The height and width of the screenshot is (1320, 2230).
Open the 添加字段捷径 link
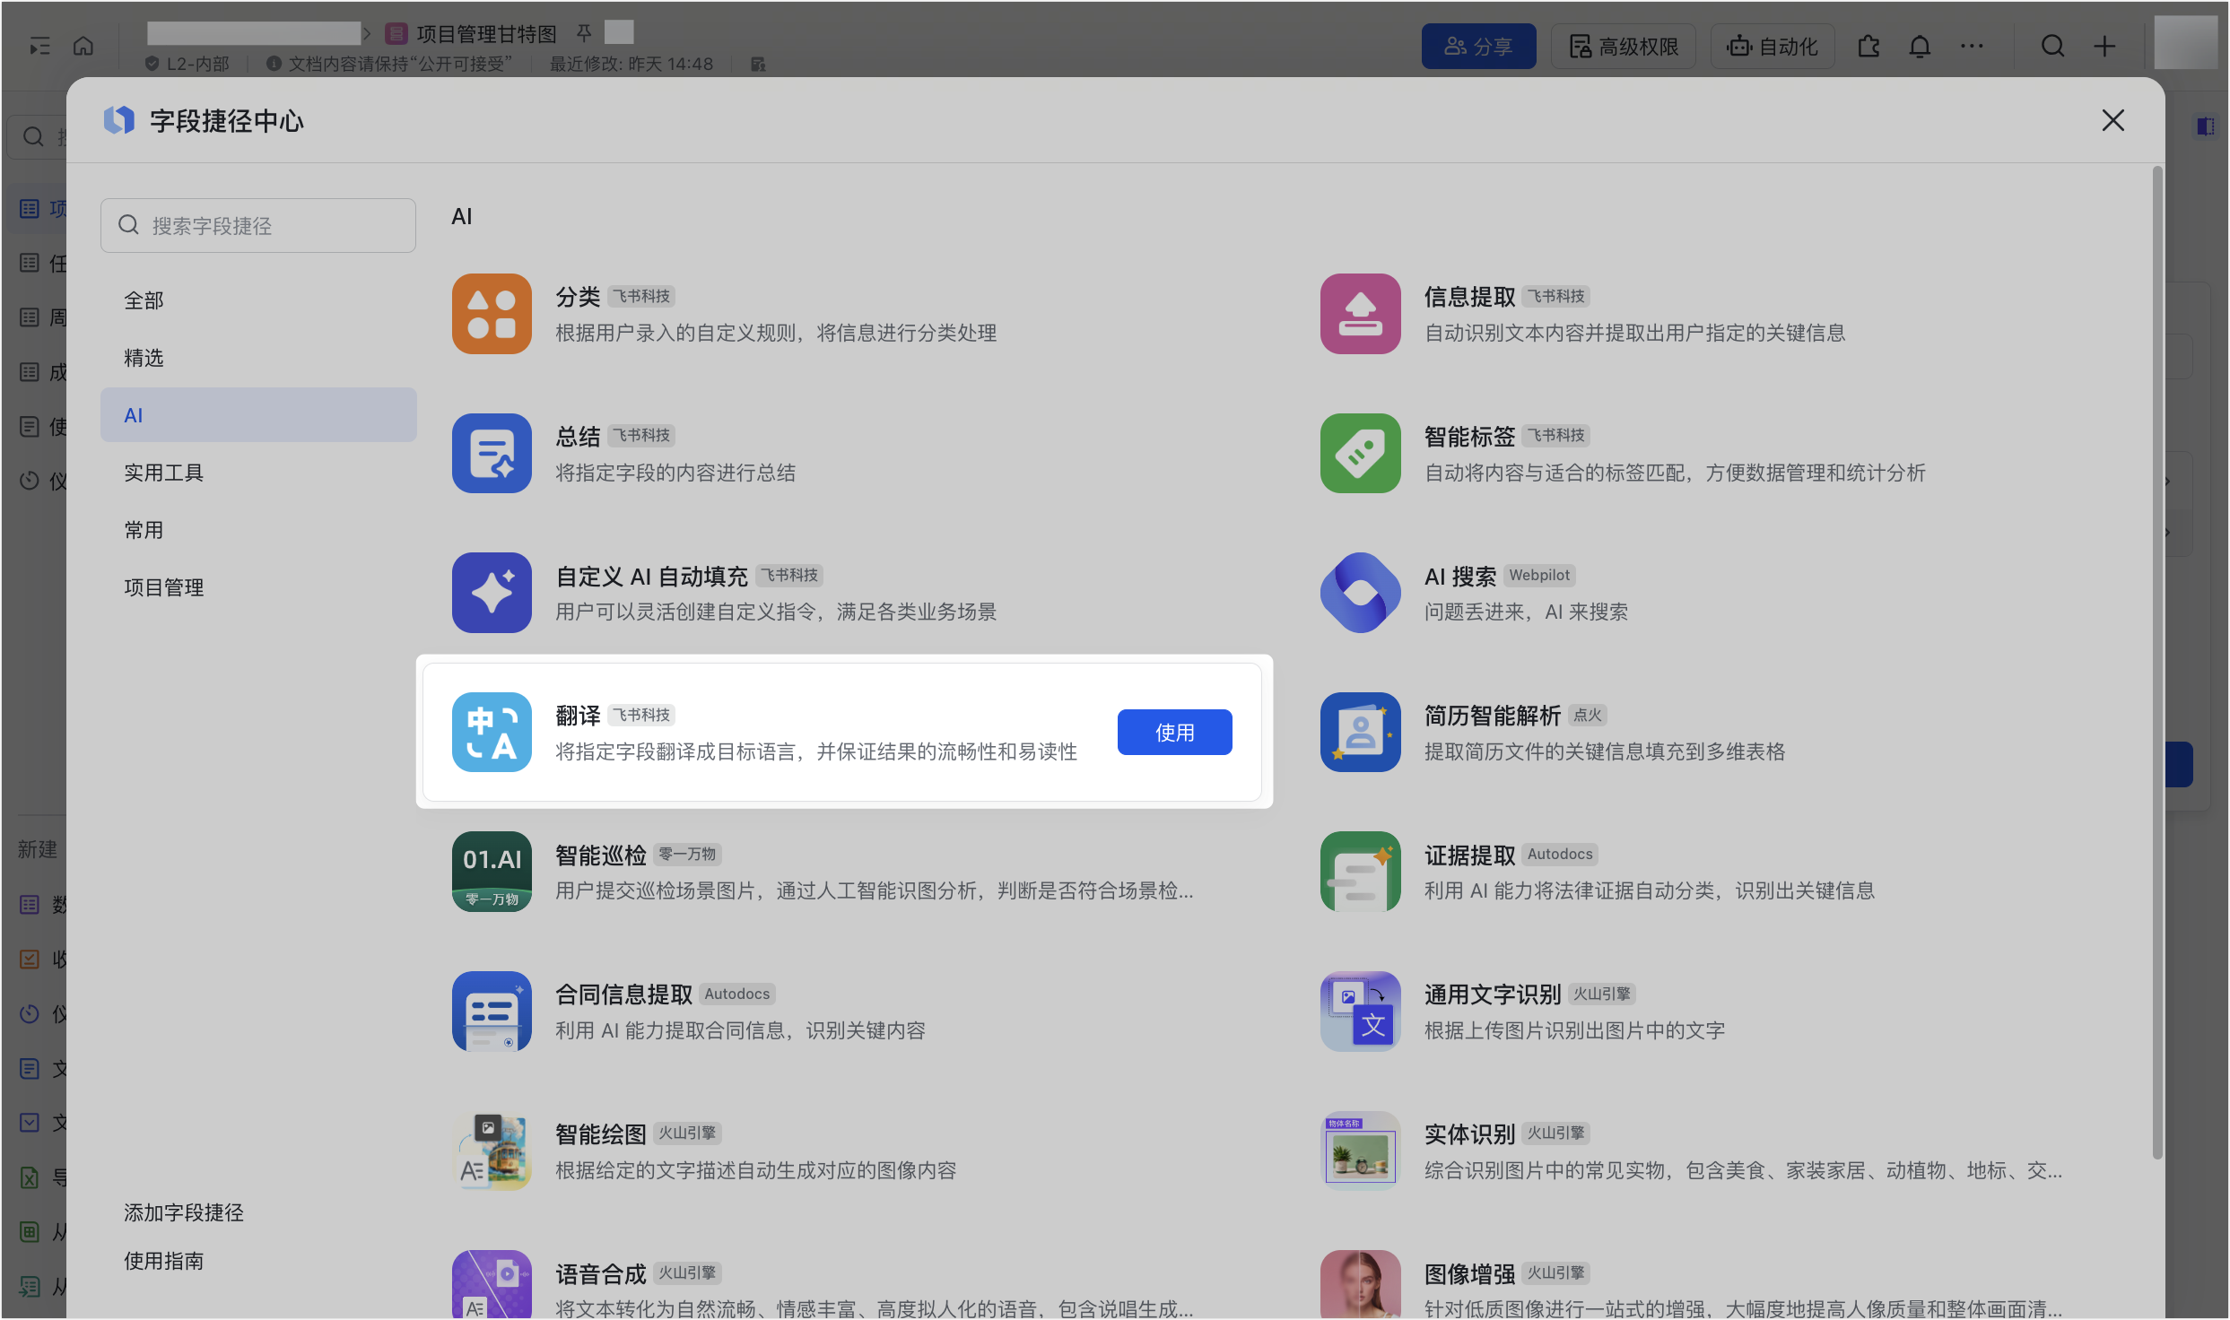pyautogui.click(x=184, y=1212)
